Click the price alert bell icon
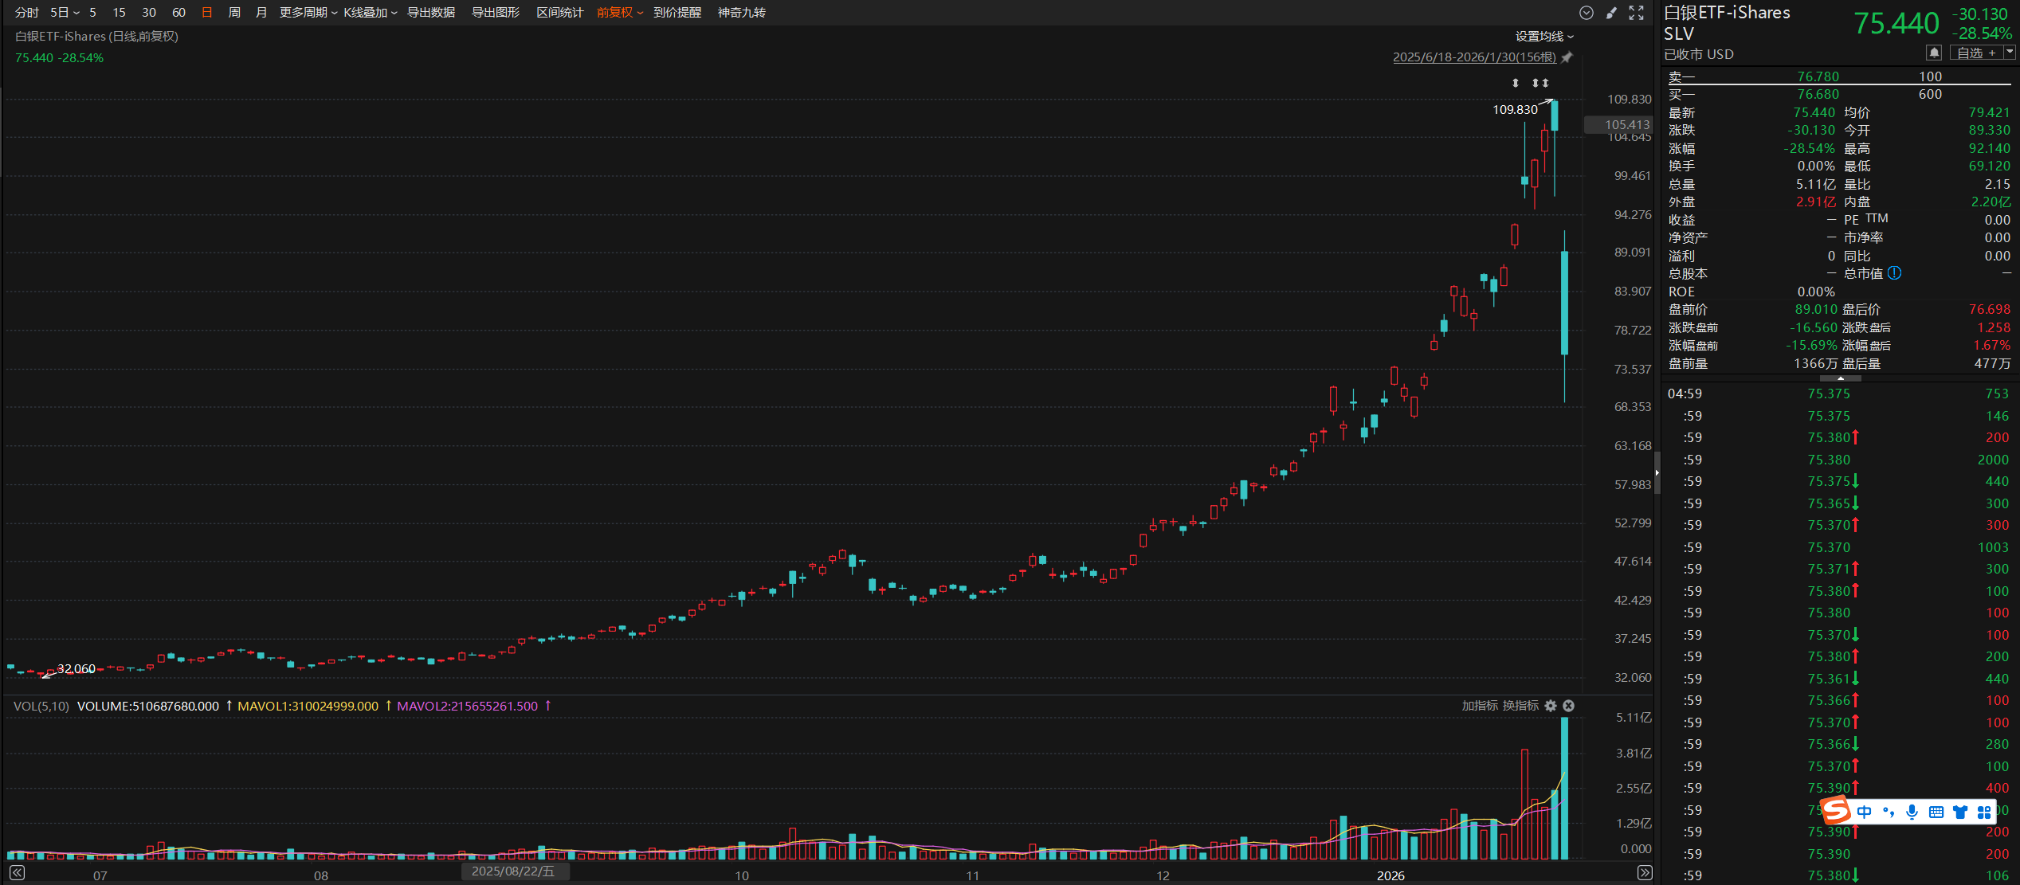Viewport: 2020px width, 885px height. pyautogui.click(x=1933, y=53)
